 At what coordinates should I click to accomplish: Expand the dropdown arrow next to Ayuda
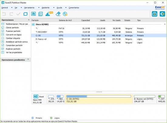click(66, 8)
